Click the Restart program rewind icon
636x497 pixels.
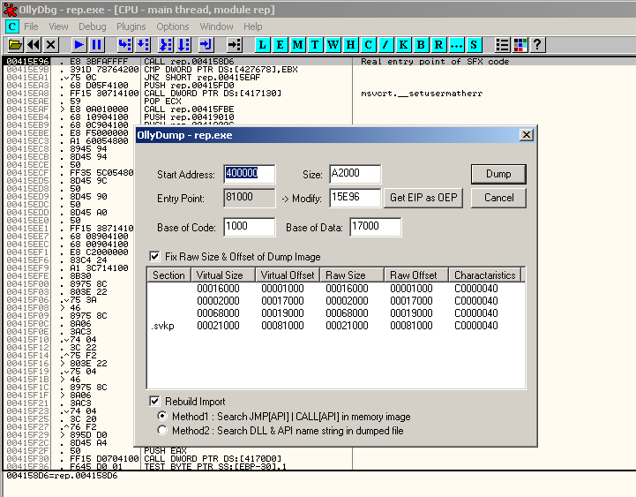pyautogui.click(x=34, y=44)
